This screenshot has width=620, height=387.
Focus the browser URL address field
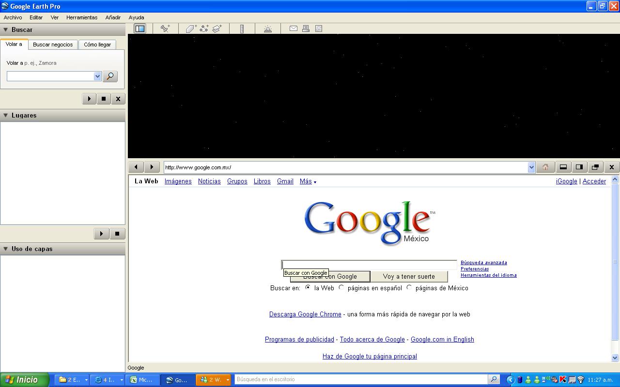click(x=346, y=167)
